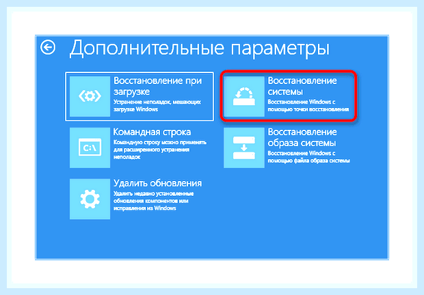Select "Восстановление системы" title

(x=302, y=86)
